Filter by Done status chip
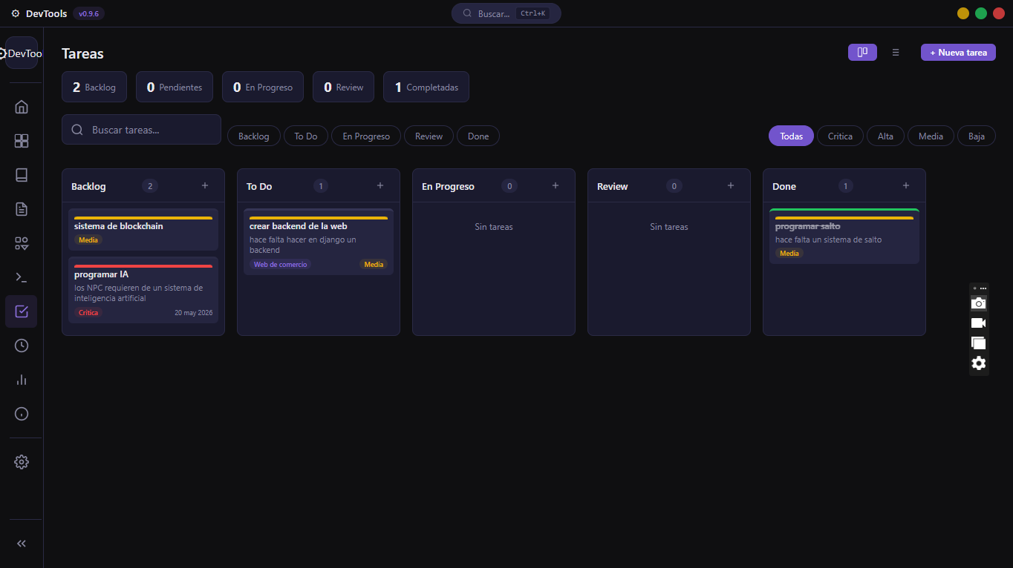 pos(478,136)
